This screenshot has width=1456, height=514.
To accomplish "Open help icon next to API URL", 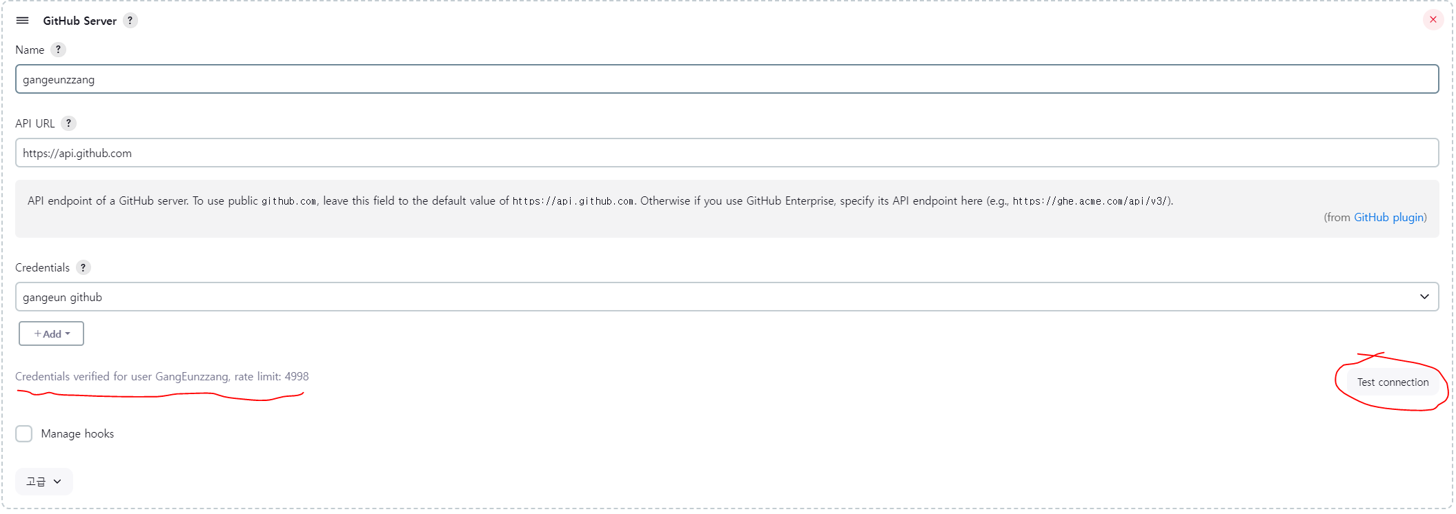I will coord(68,123).
